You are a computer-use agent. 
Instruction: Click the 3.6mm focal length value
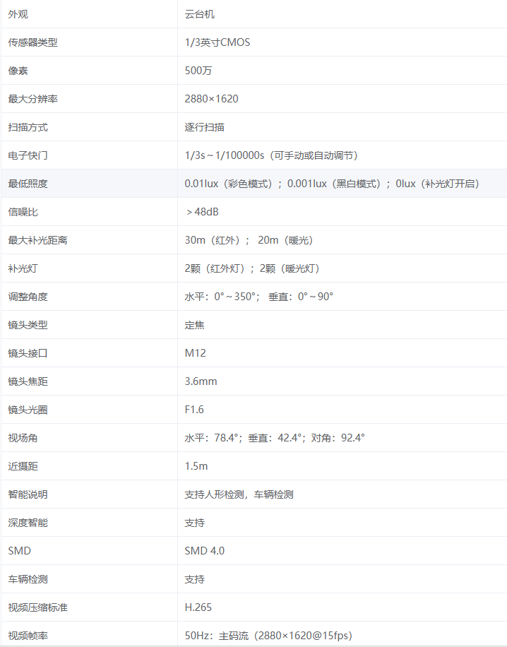click(201, 381)
